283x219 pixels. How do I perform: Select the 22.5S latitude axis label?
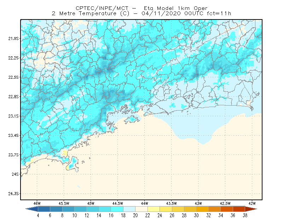(13, 77)
